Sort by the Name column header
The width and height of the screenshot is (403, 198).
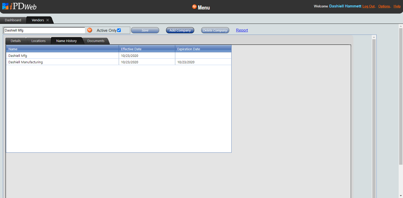pos(62,49)
